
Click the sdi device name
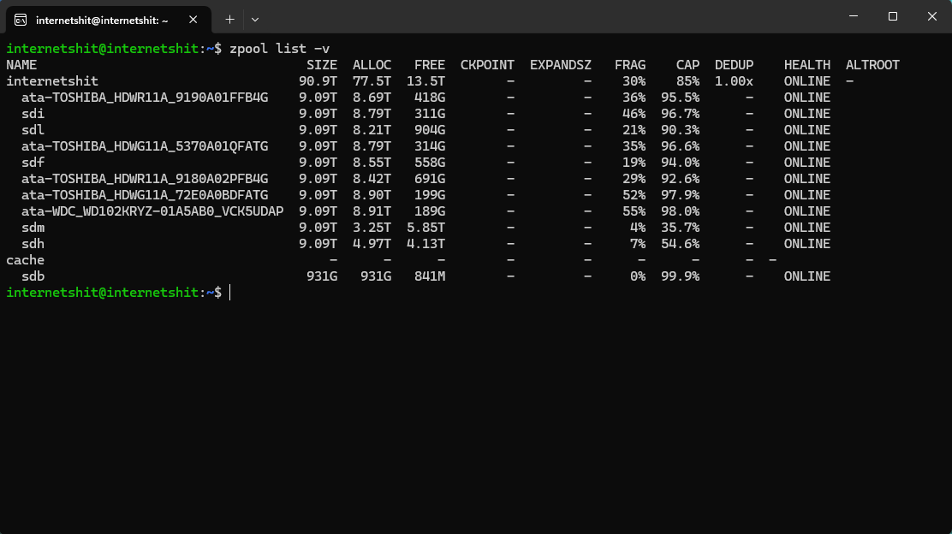(x=33, y=114)
